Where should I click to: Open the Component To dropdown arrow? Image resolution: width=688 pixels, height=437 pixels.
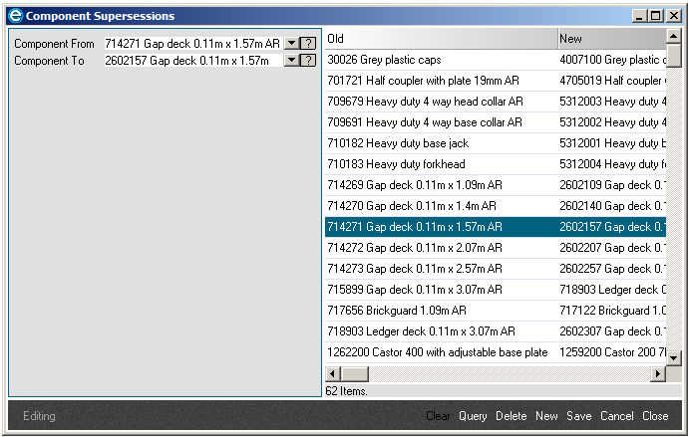tap(291, 61)
